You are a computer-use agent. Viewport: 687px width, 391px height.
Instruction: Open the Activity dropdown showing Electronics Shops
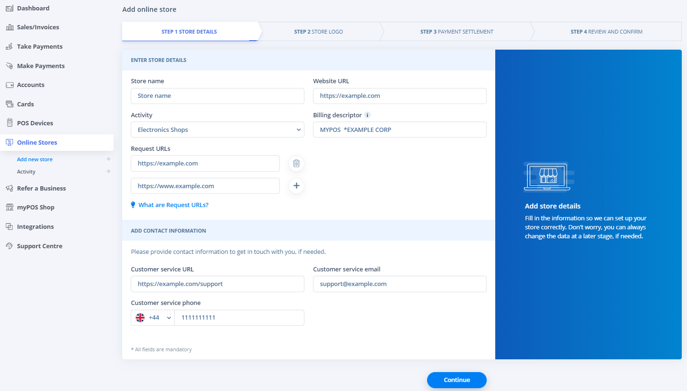217,130
